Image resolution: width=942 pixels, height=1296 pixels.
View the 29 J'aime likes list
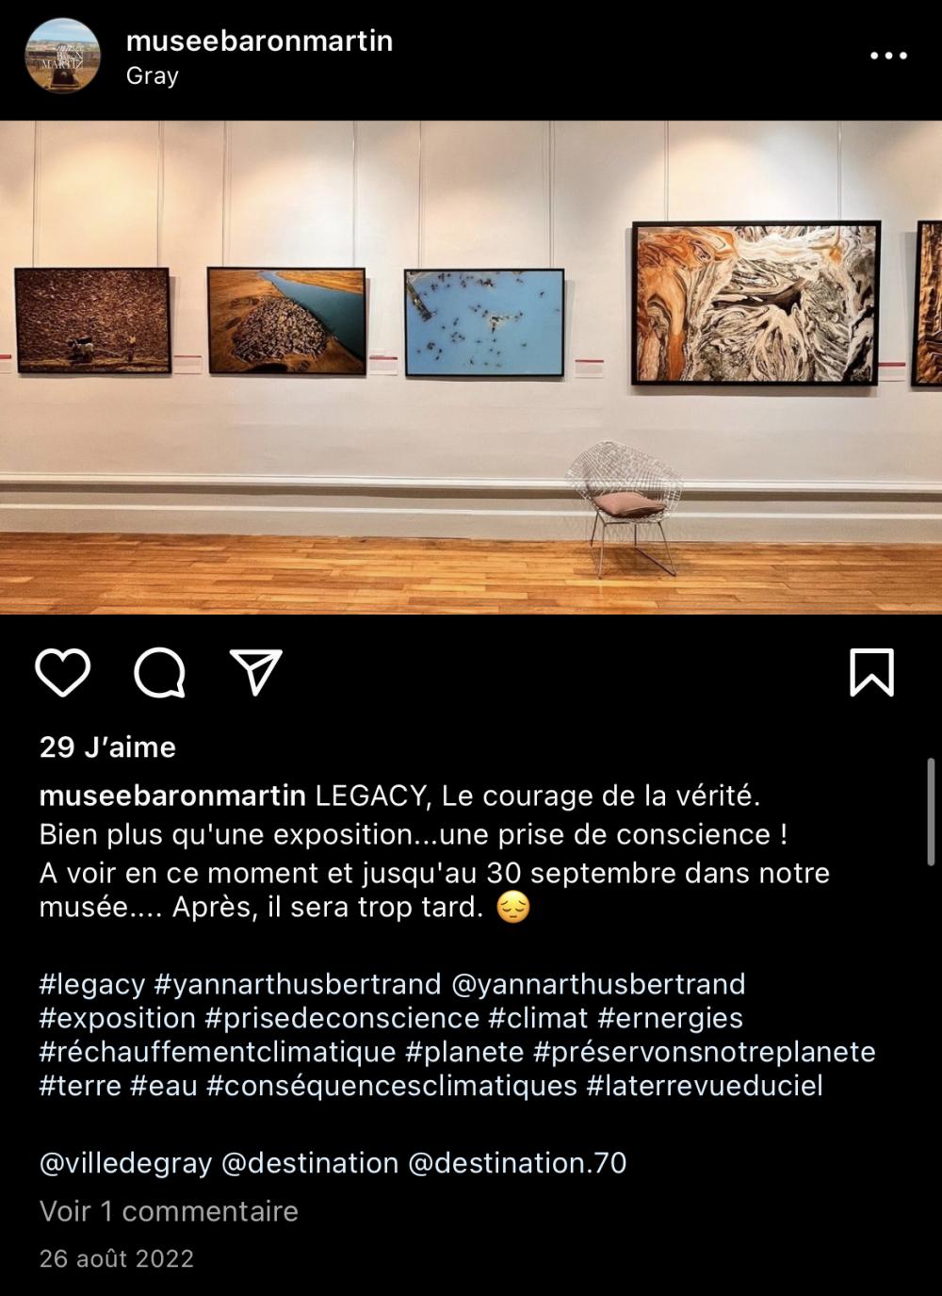pyautogui.click(x=107, y=747)
